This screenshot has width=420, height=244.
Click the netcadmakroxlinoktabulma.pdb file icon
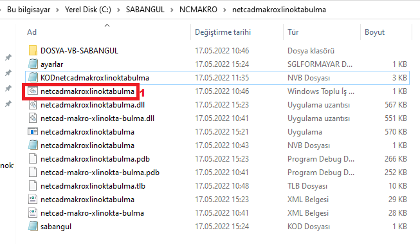[x=33, y=159]
